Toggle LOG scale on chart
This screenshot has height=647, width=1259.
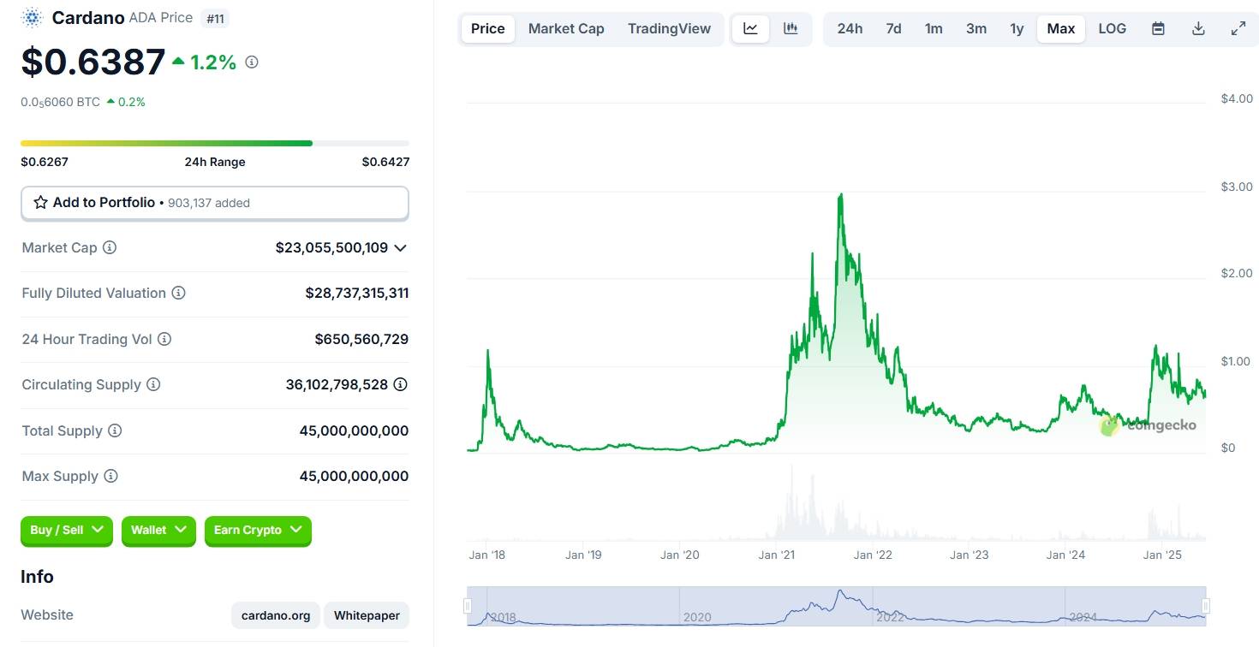[x=1113, y=28]
